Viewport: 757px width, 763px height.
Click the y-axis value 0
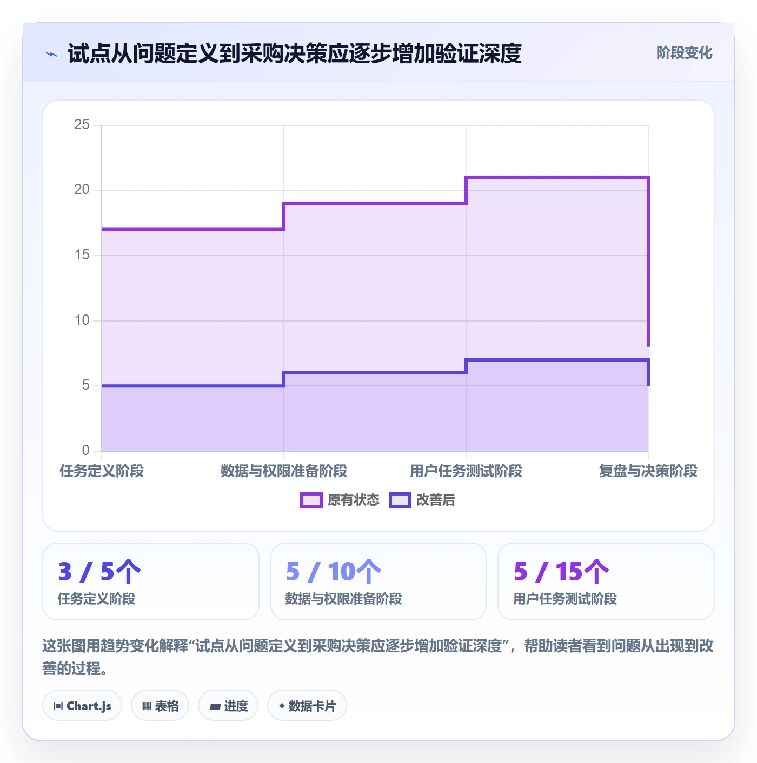[86, 451]
